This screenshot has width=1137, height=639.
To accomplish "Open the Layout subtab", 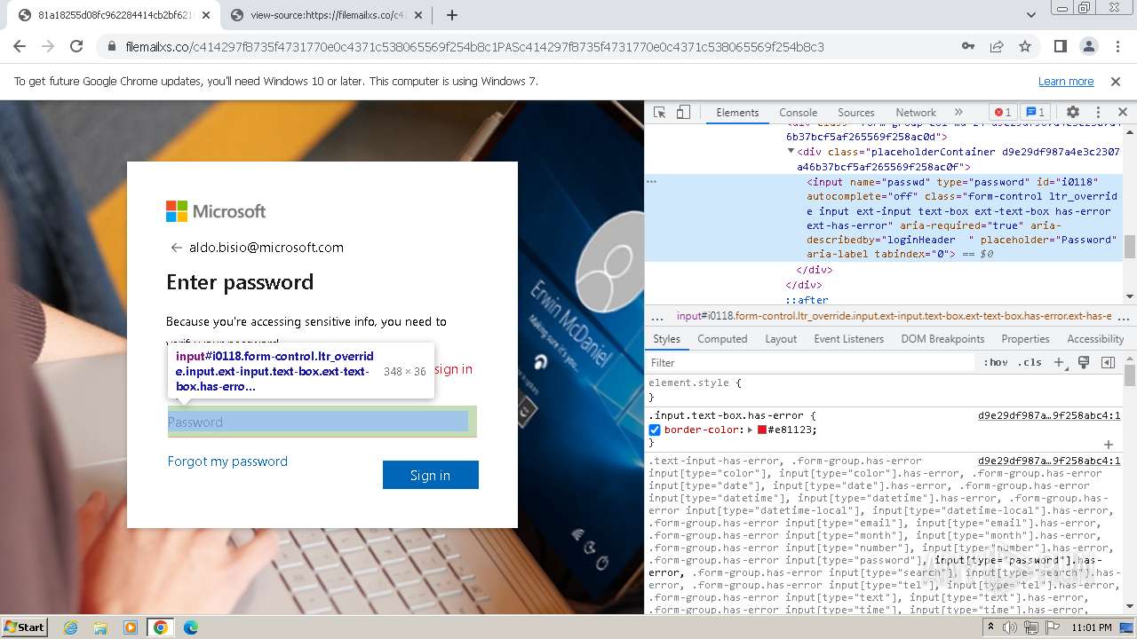I will (x=781, y=339).
